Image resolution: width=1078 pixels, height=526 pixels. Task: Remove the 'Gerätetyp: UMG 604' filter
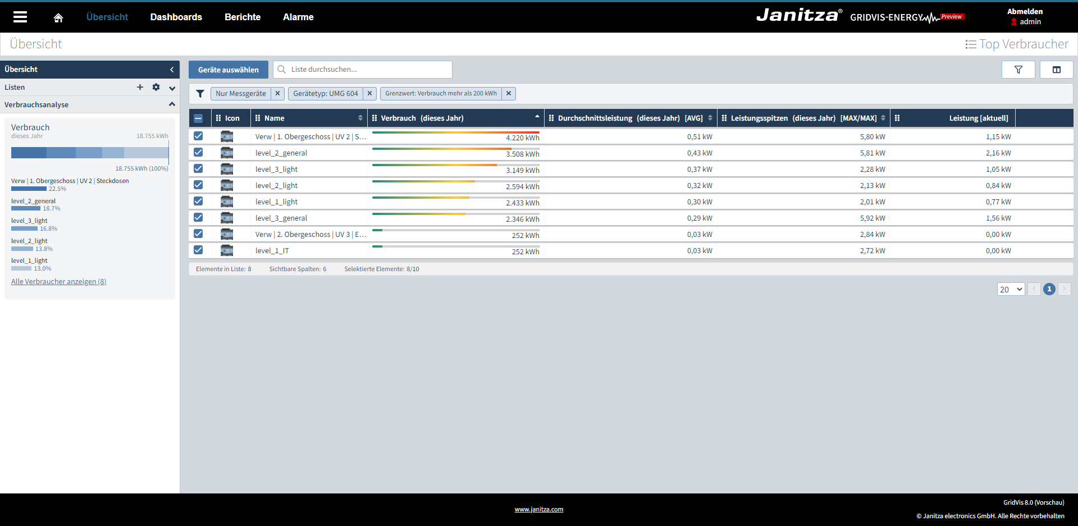point(369,94)
